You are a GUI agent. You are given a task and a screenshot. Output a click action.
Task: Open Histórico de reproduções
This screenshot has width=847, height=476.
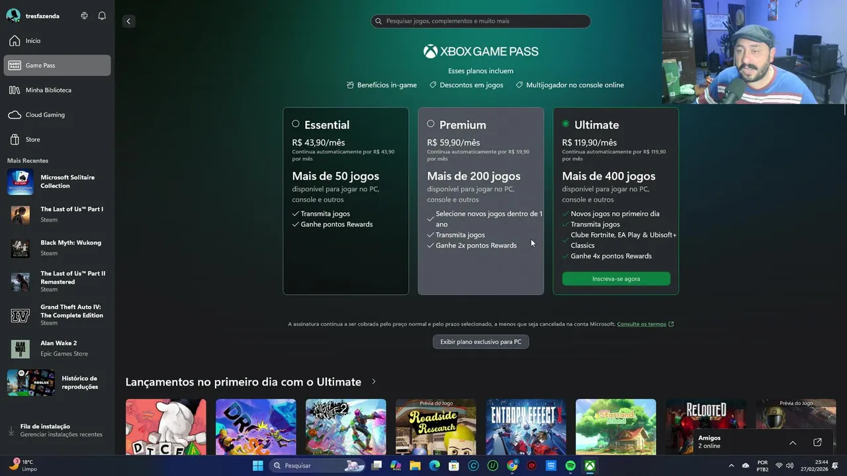point(57,383)
